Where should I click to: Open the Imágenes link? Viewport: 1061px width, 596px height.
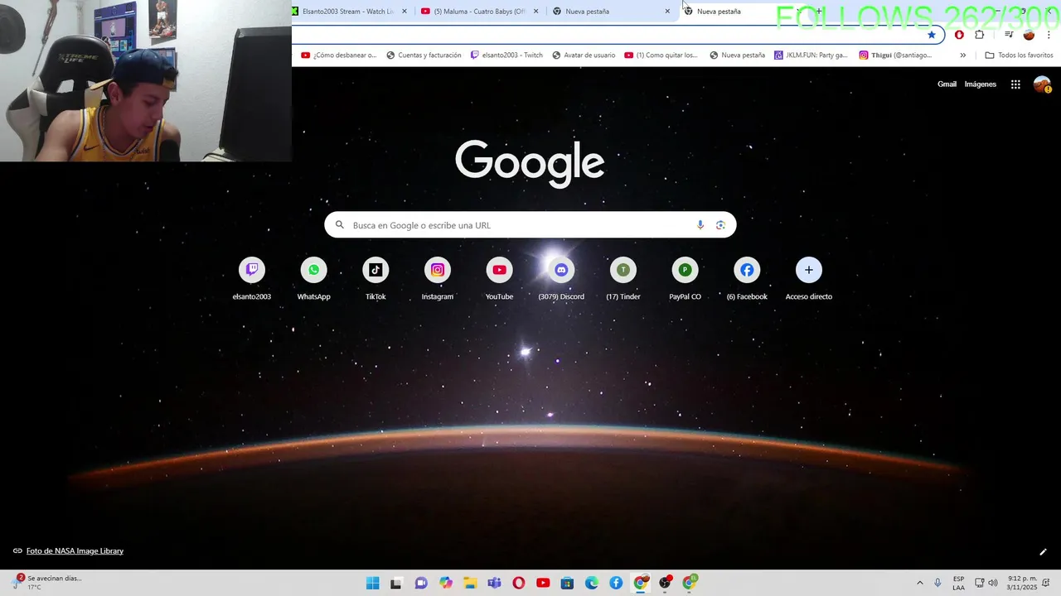980,84
